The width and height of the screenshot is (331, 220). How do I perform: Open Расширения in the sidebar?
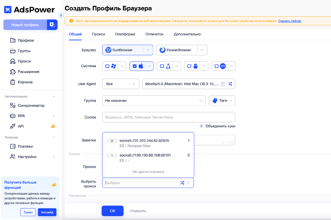[x=28, y=72]
